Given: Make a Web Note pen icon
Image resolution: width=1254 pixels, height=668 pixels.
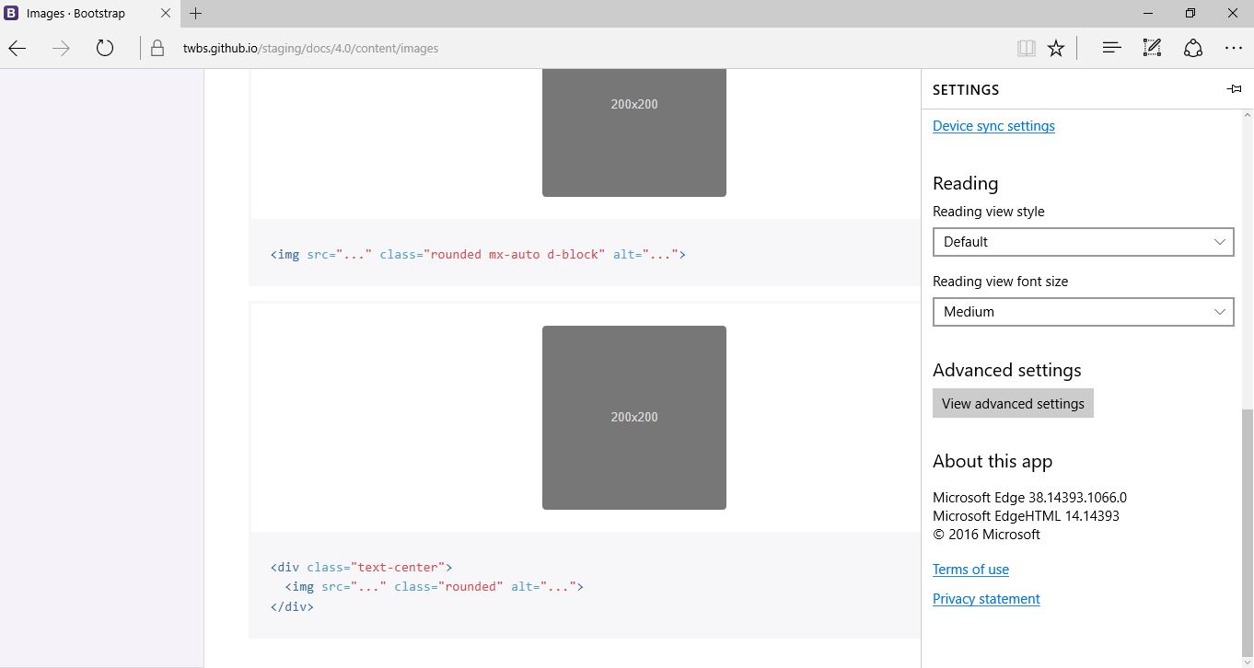Looking at the screenshot, I should [1152, 48].
